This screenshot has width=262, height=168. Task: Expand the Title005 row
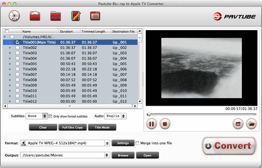[x=10, y=64]
